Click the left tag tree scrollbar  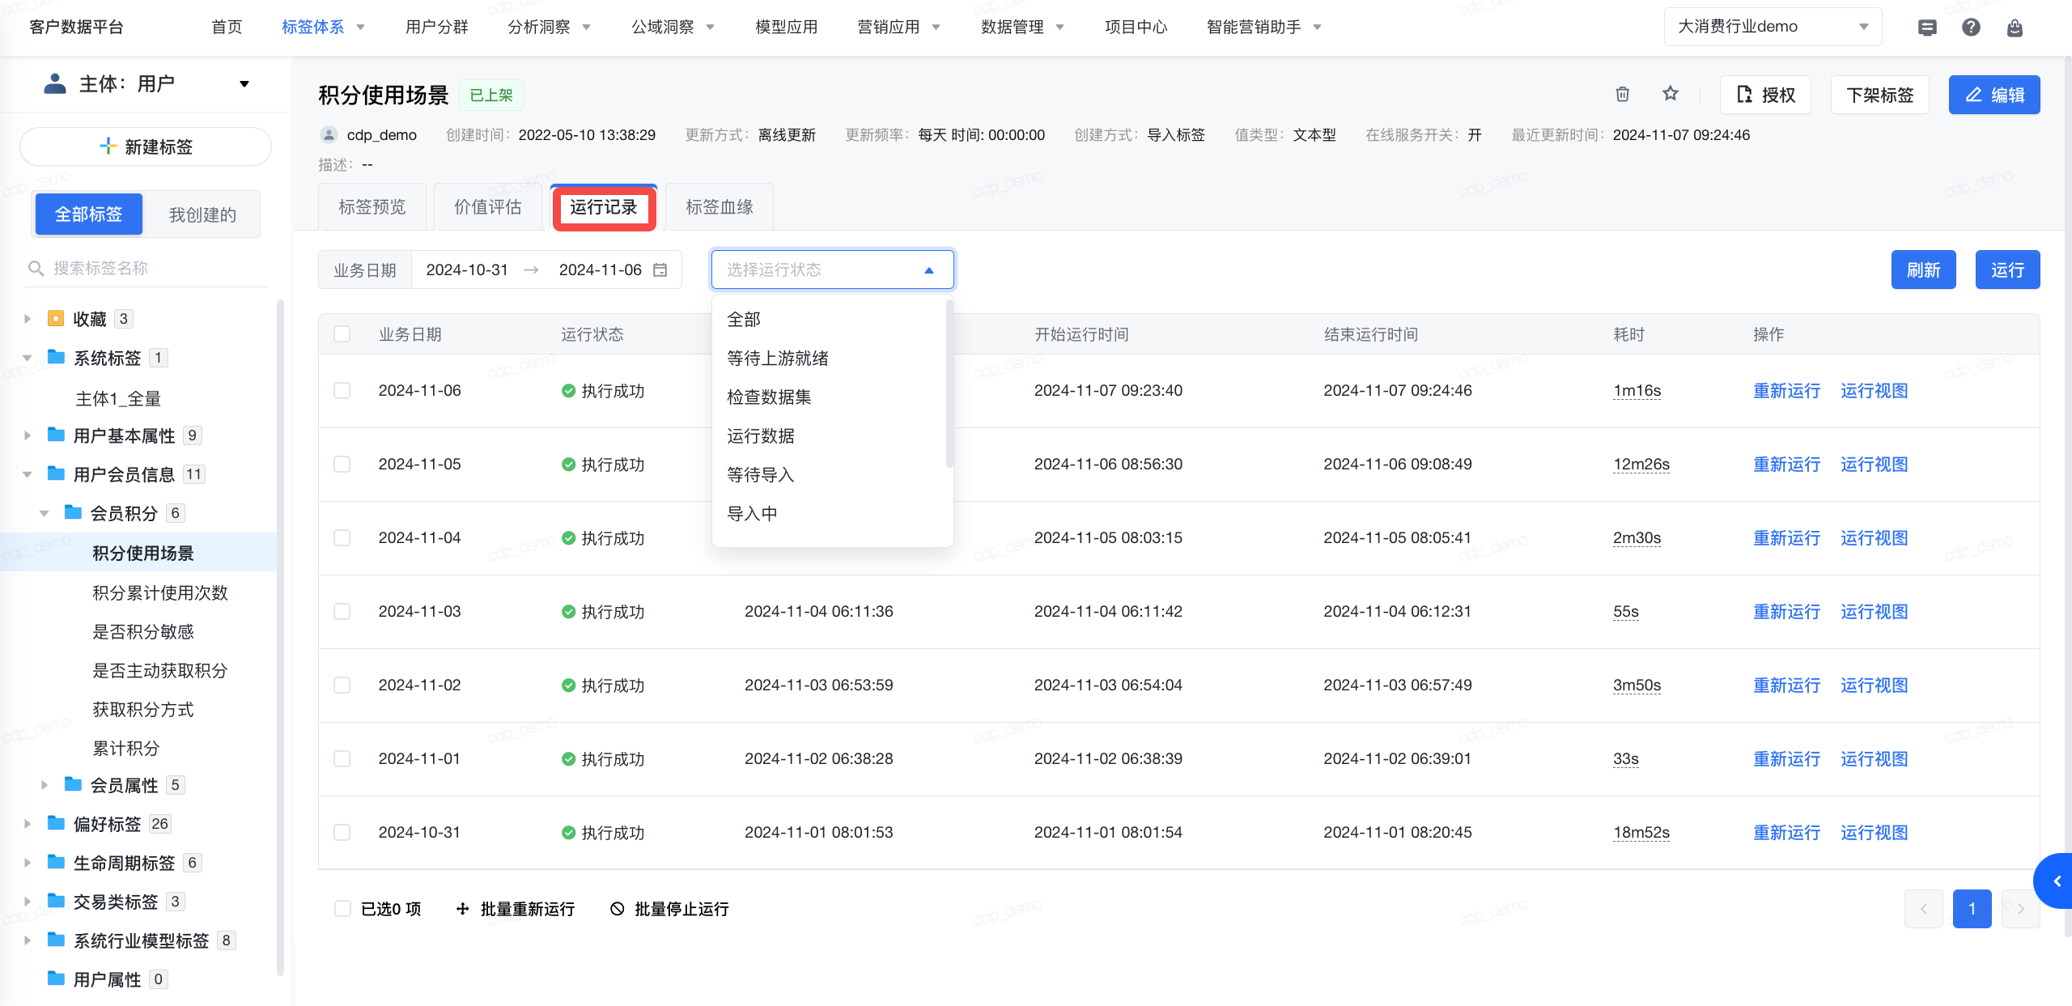click(280, 638)
